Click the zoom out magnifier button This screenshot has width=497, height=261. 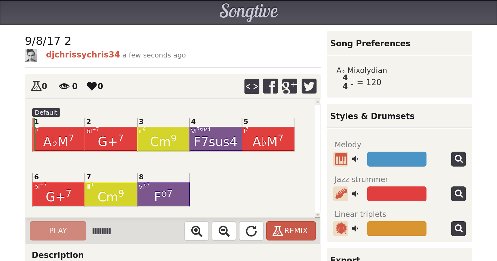coord(224,231)
